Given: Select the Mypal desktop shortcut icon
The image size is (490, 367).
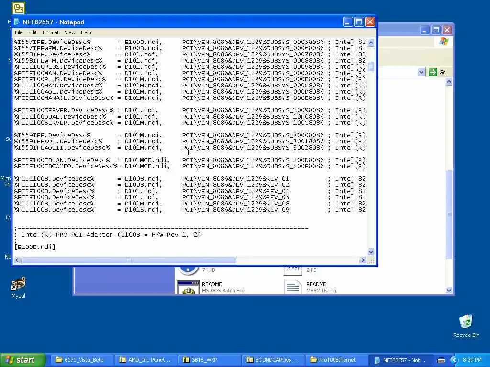Looking at the screenshot, I should 19,283.
